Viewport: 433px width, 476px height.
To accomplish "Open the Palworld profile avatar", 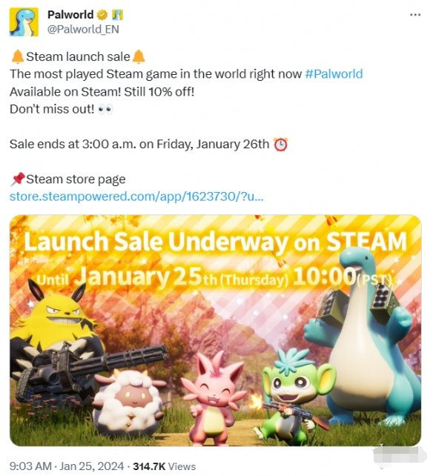I will pyautogui.click(x=24, y=22).
